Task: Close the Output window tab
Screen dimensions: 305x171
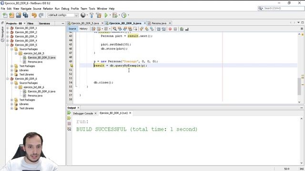Action: tap(78, 108)
